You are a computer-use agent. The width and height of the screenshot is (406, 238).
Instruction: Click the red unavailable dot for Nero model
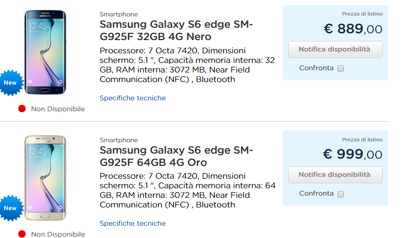click(x=22, y=109)
